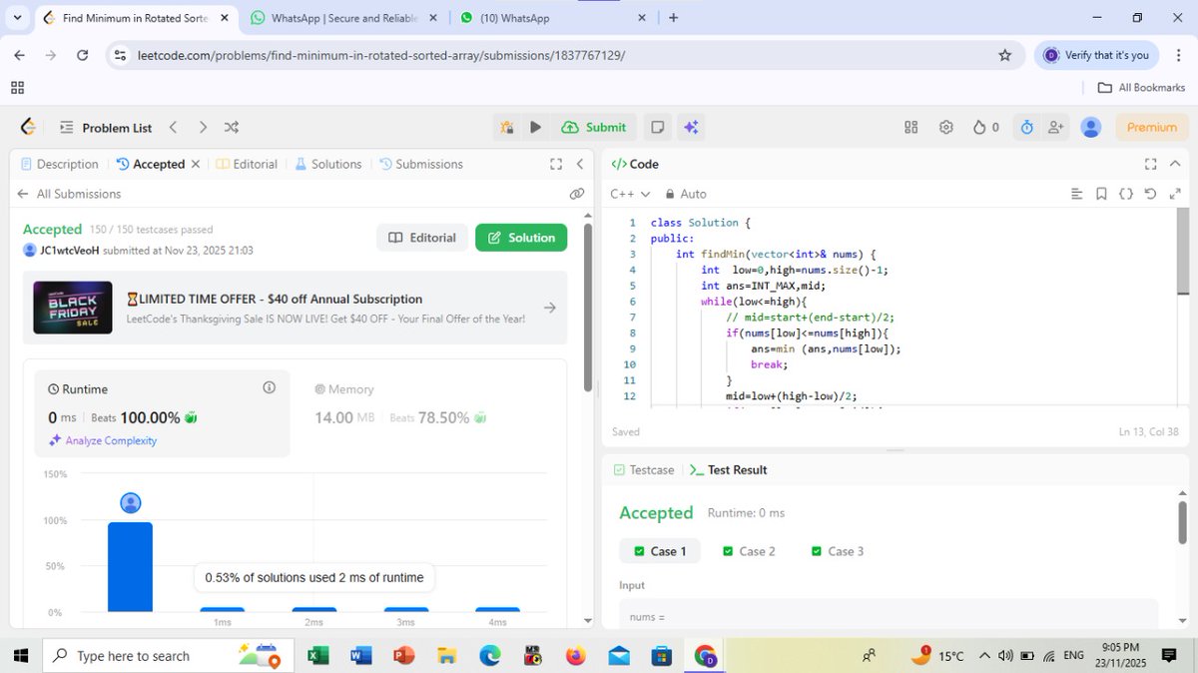Retrieve last code with the undo icon
Screen dimensions: 1198x673
click(1150, 194)
